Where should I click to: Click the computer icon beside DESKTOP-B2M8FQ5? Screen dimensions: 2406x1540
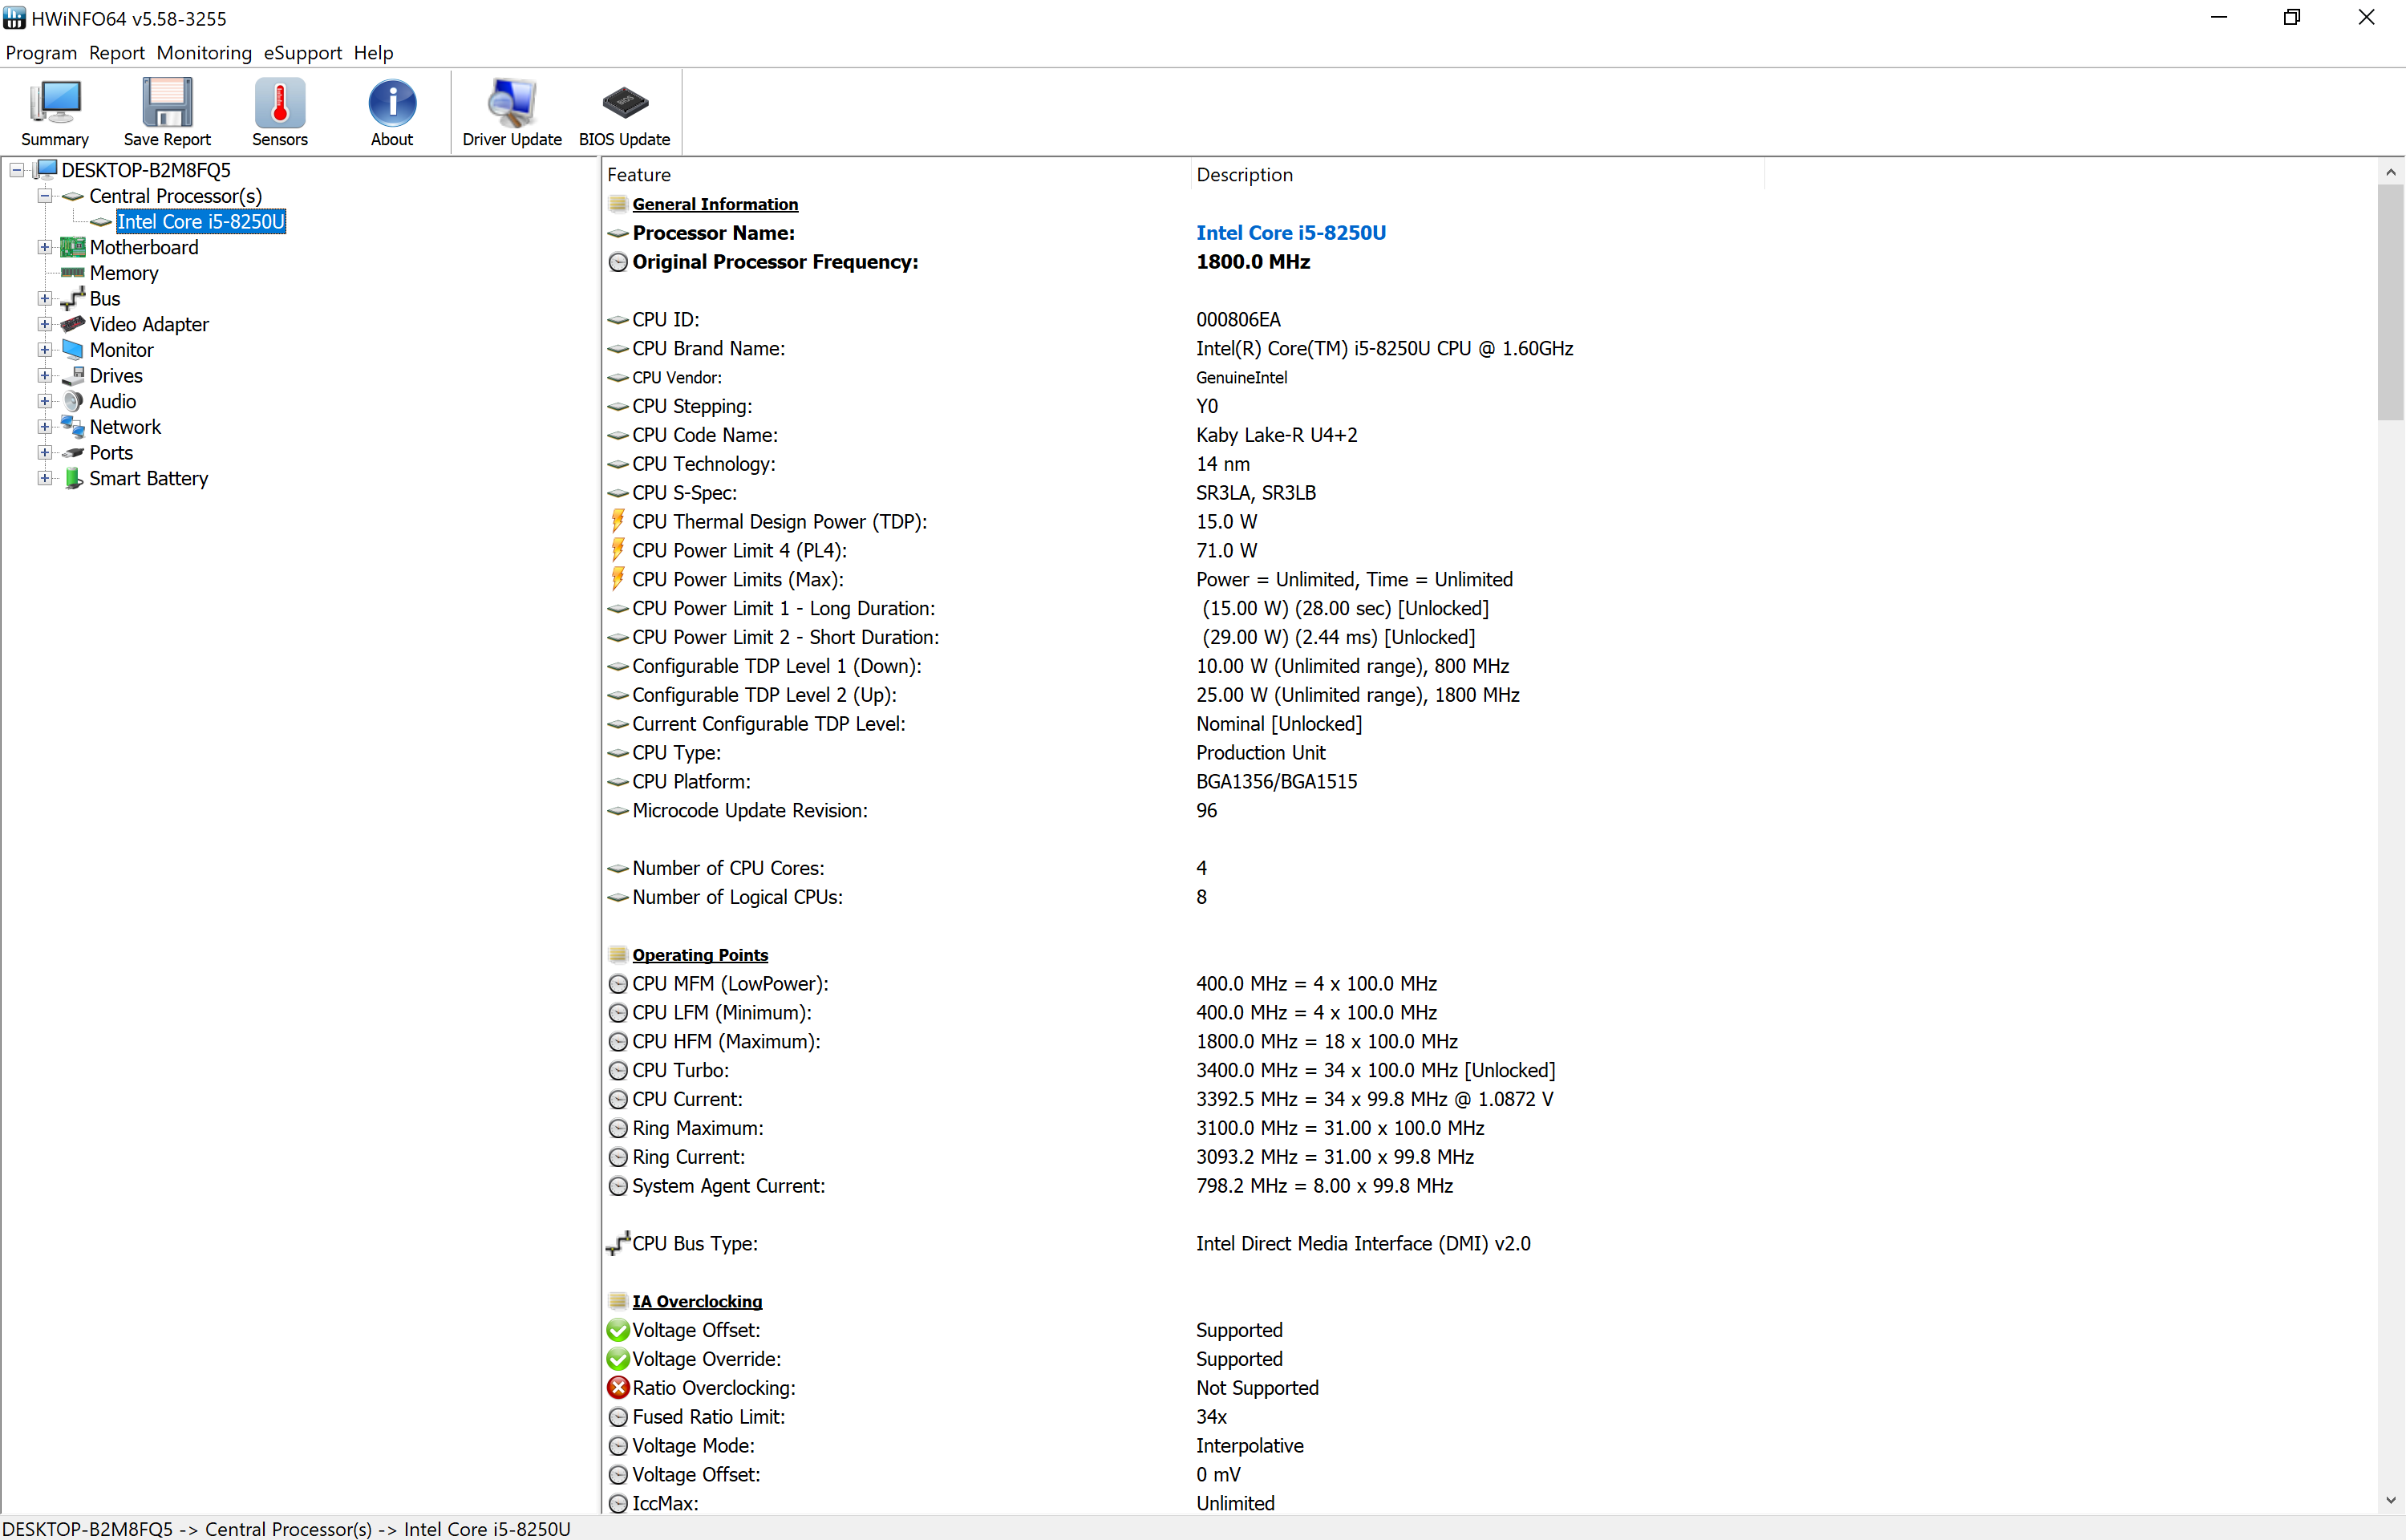pos(46,170)
